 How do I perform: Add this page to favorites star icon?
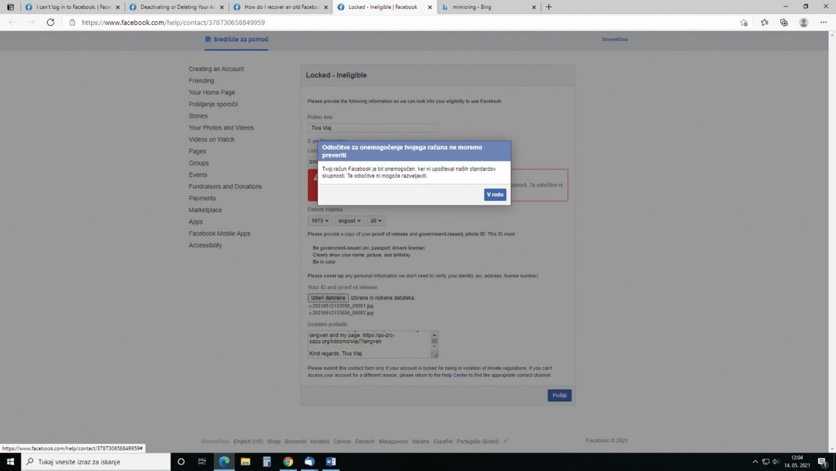coord(744,22)
